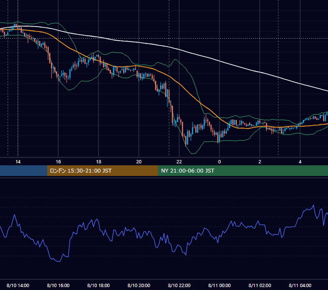This screenshot has height=290, width=328.
Task: Click the 2 hour axis label
Action: [260, 162]
